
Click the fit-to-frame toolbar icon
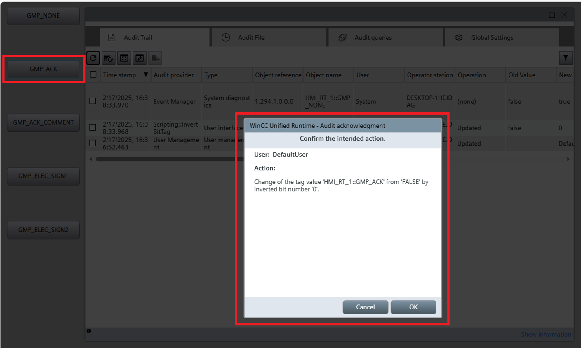pyautogui.click(x=124, y=58)
